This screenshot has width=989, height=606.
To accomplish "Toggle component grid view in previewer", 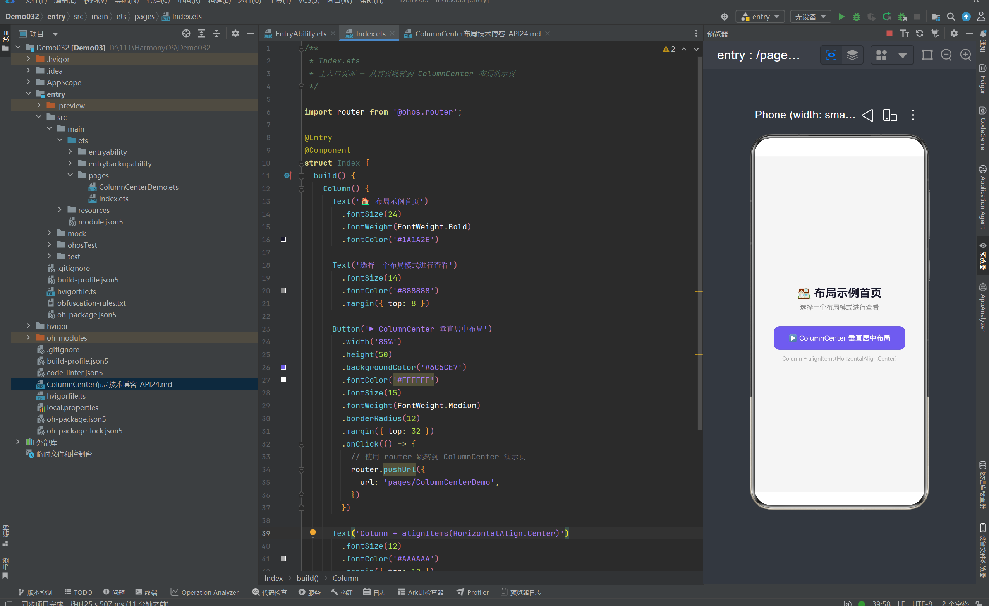I will (x=881, y=55).
